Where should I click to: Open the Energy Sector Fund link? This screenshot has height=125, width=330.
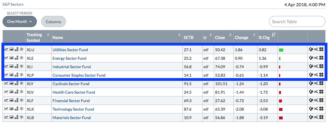point(69,58)
